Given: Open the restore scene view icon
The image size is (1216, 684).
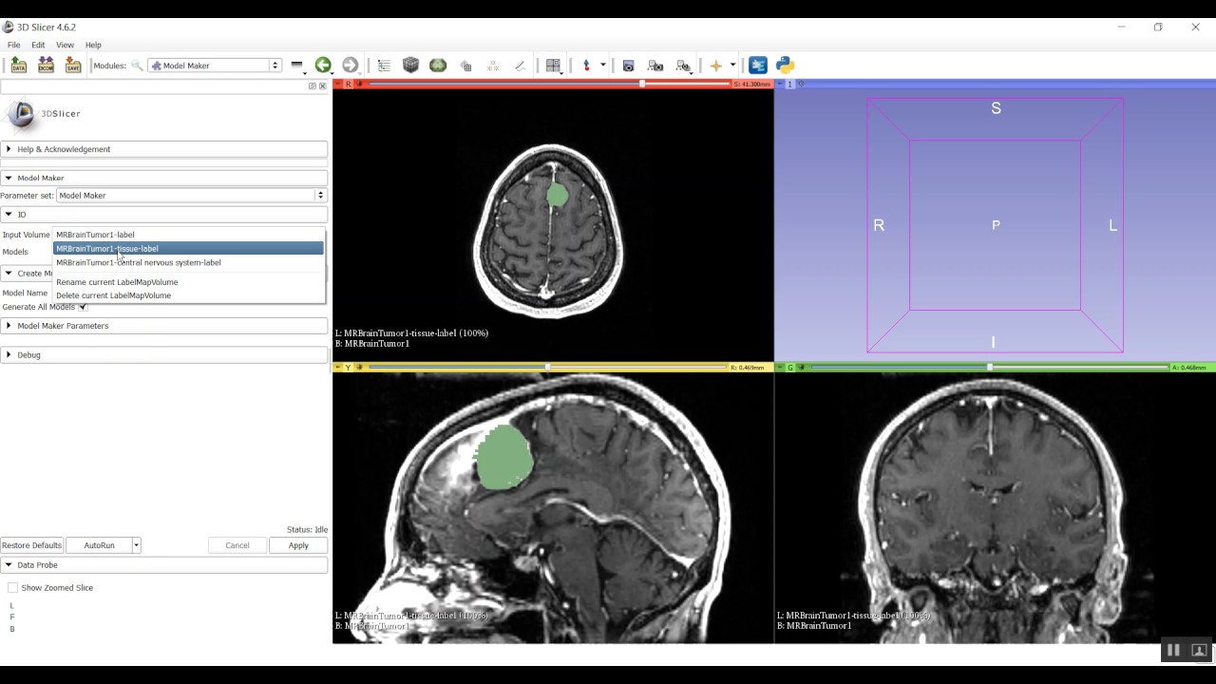Looking at the screenshot, I should click(x=683, y=66).
